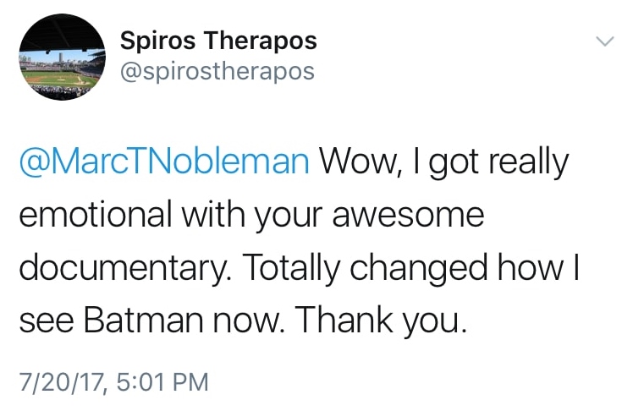This screenshot has height=411, width=633.
Task: Open the tweet options chevron menu
Action: [x=604, y=41]
